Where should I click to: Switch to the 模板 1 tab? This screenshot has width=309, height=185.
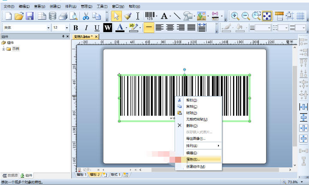coord(81,175)
